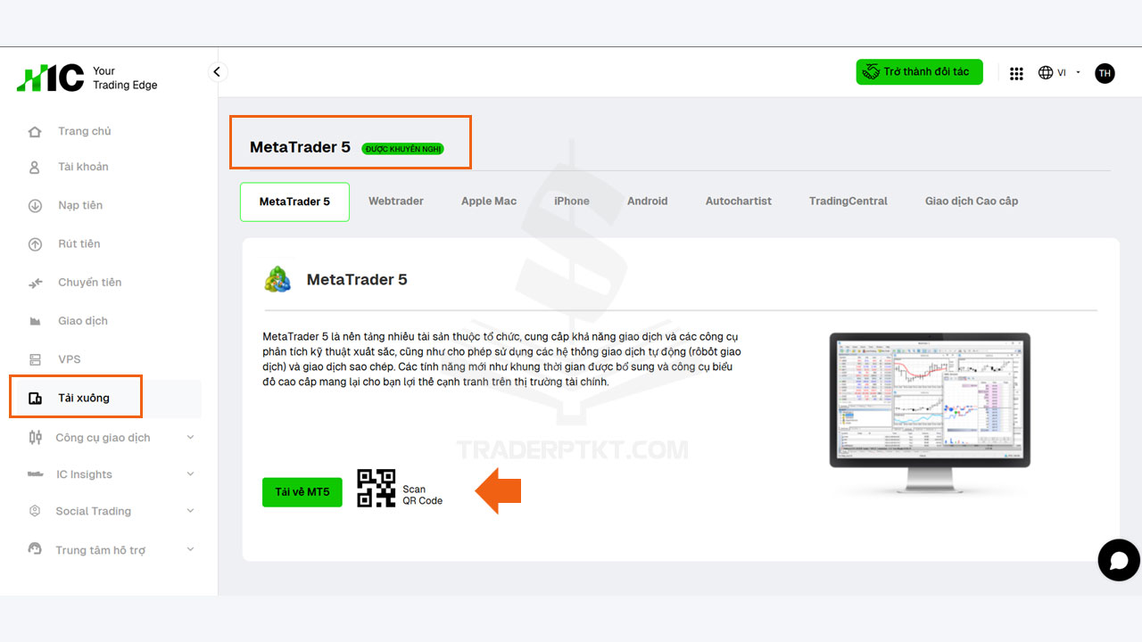Switch to the iPhone tab
The image size is (1142, 642).
572,202
